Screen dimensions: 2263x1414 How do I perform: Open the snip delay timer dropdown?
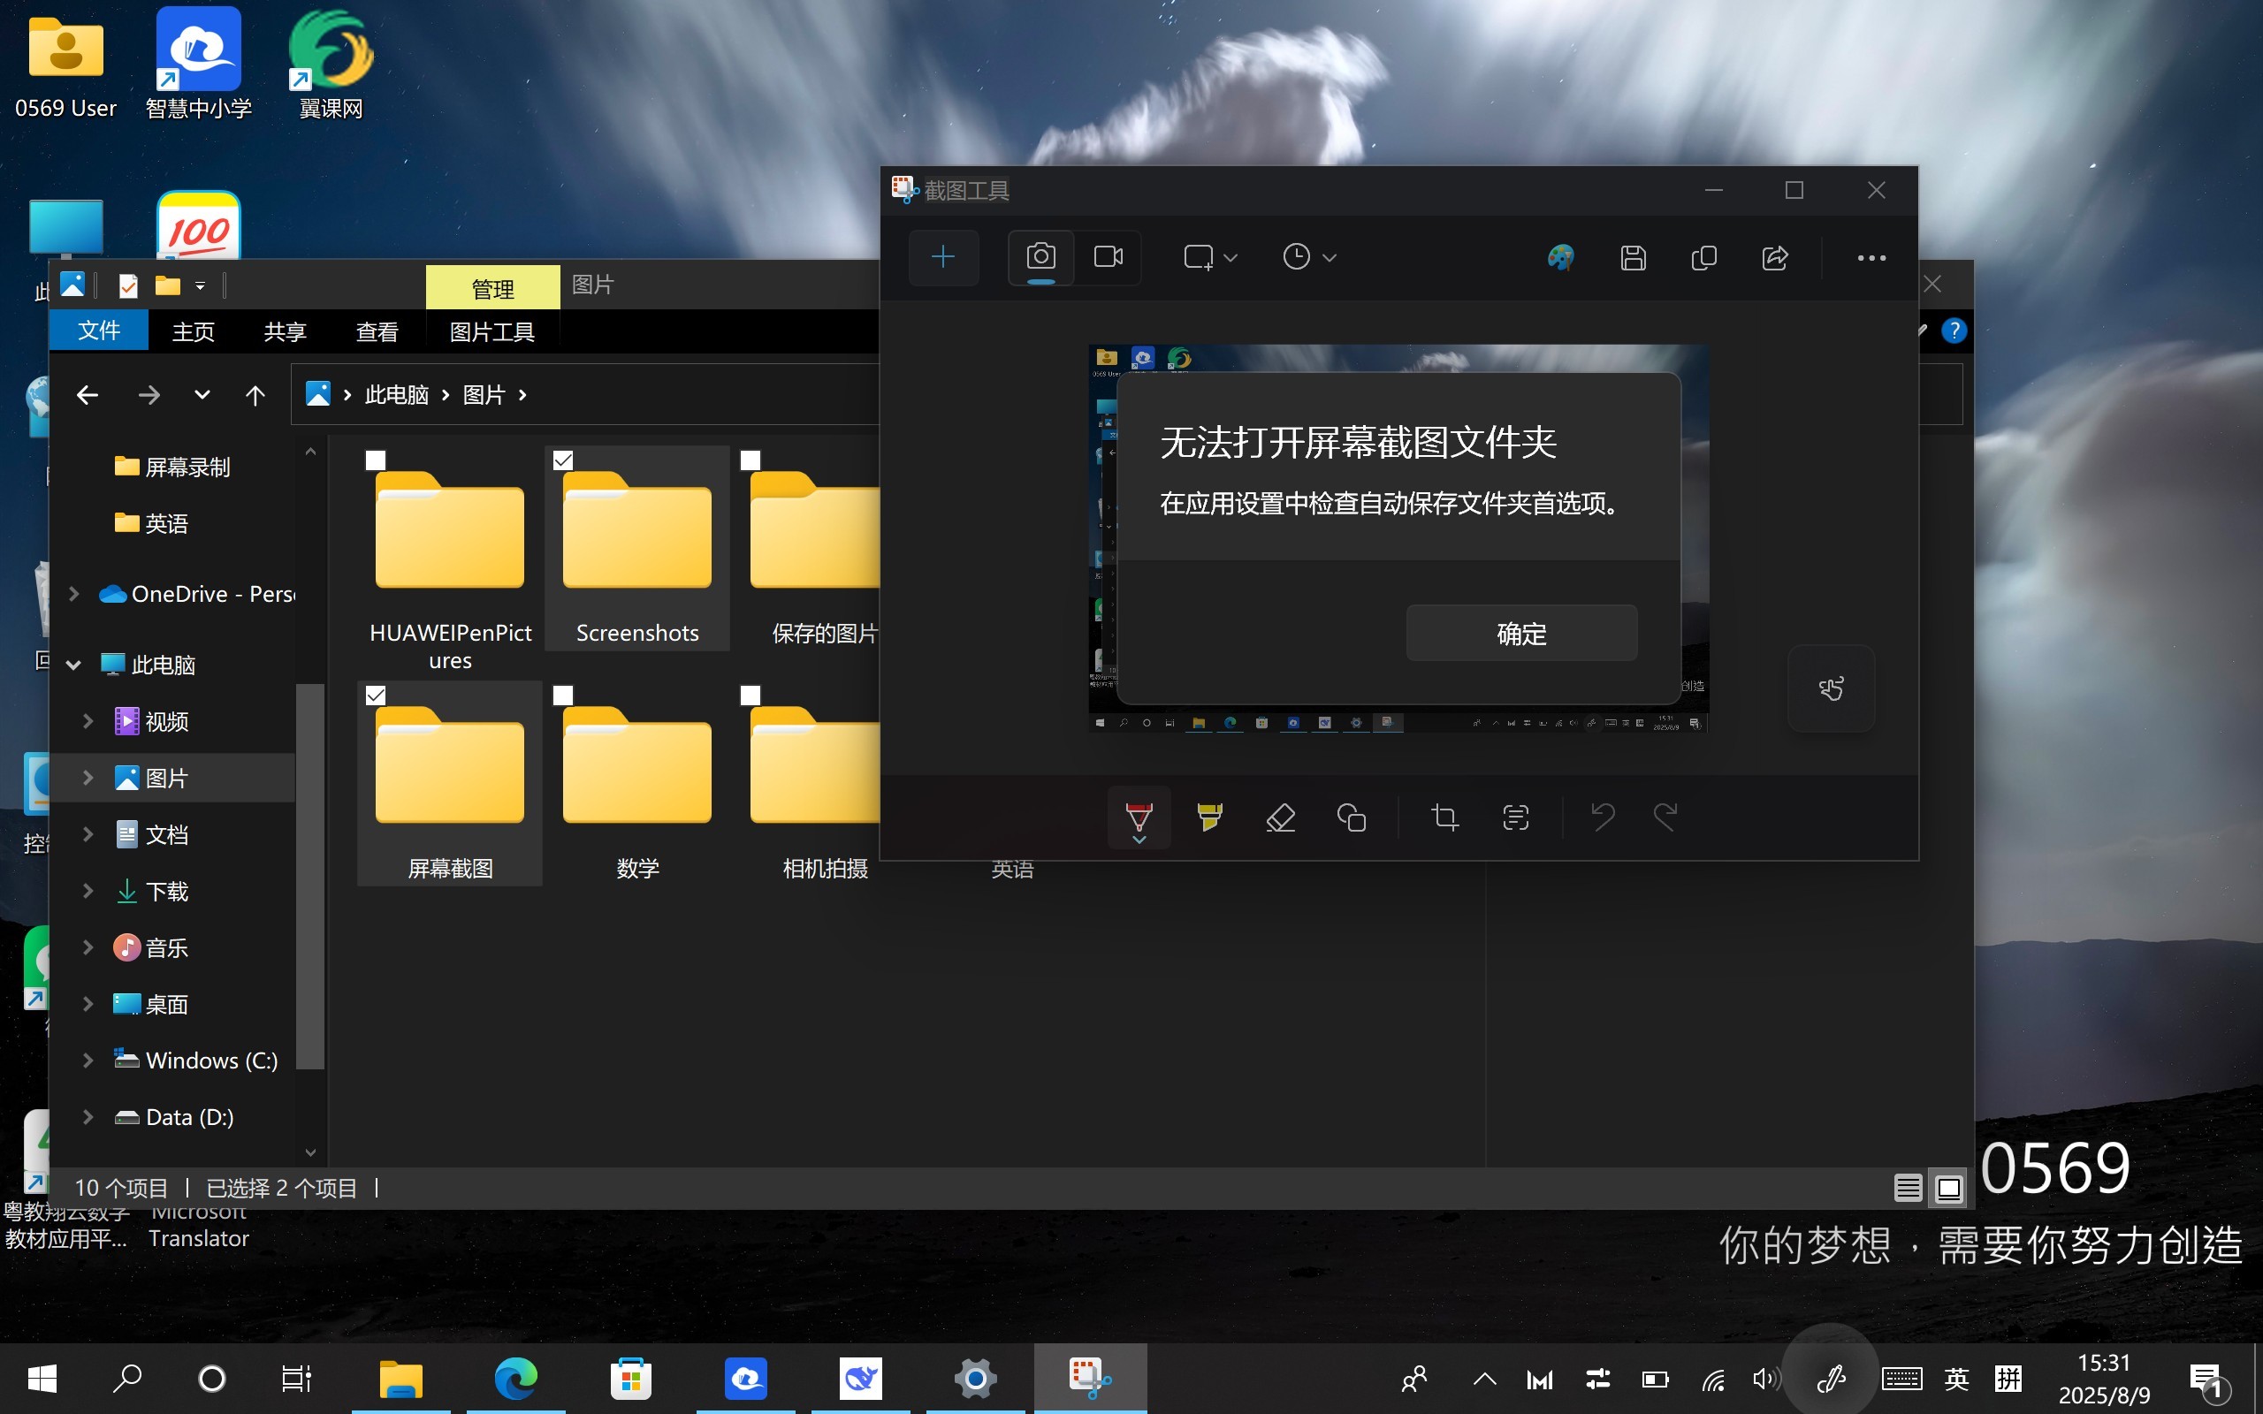pos(1309,257)
